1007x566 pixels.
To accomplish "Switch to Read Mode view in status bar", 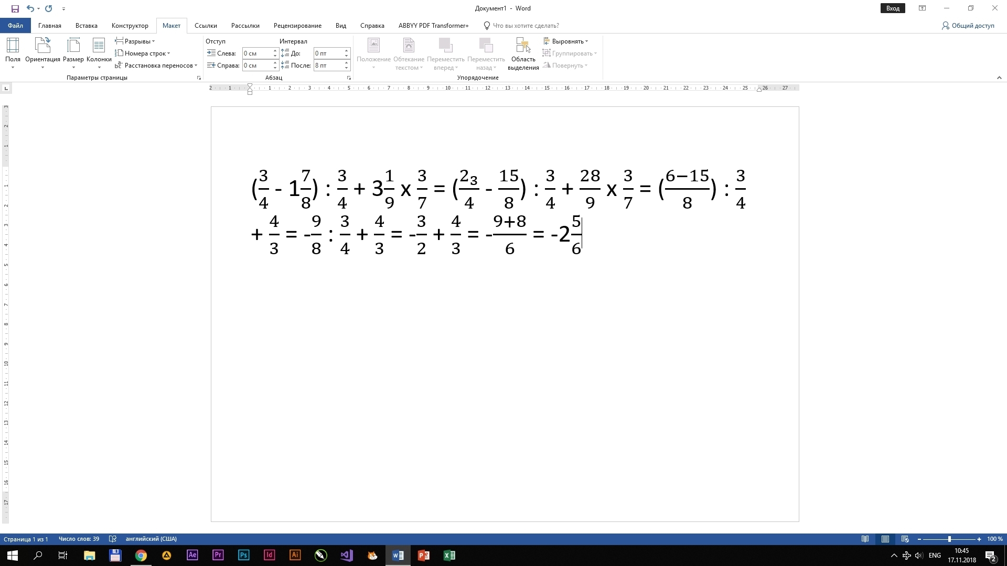I will click(865, 539).
